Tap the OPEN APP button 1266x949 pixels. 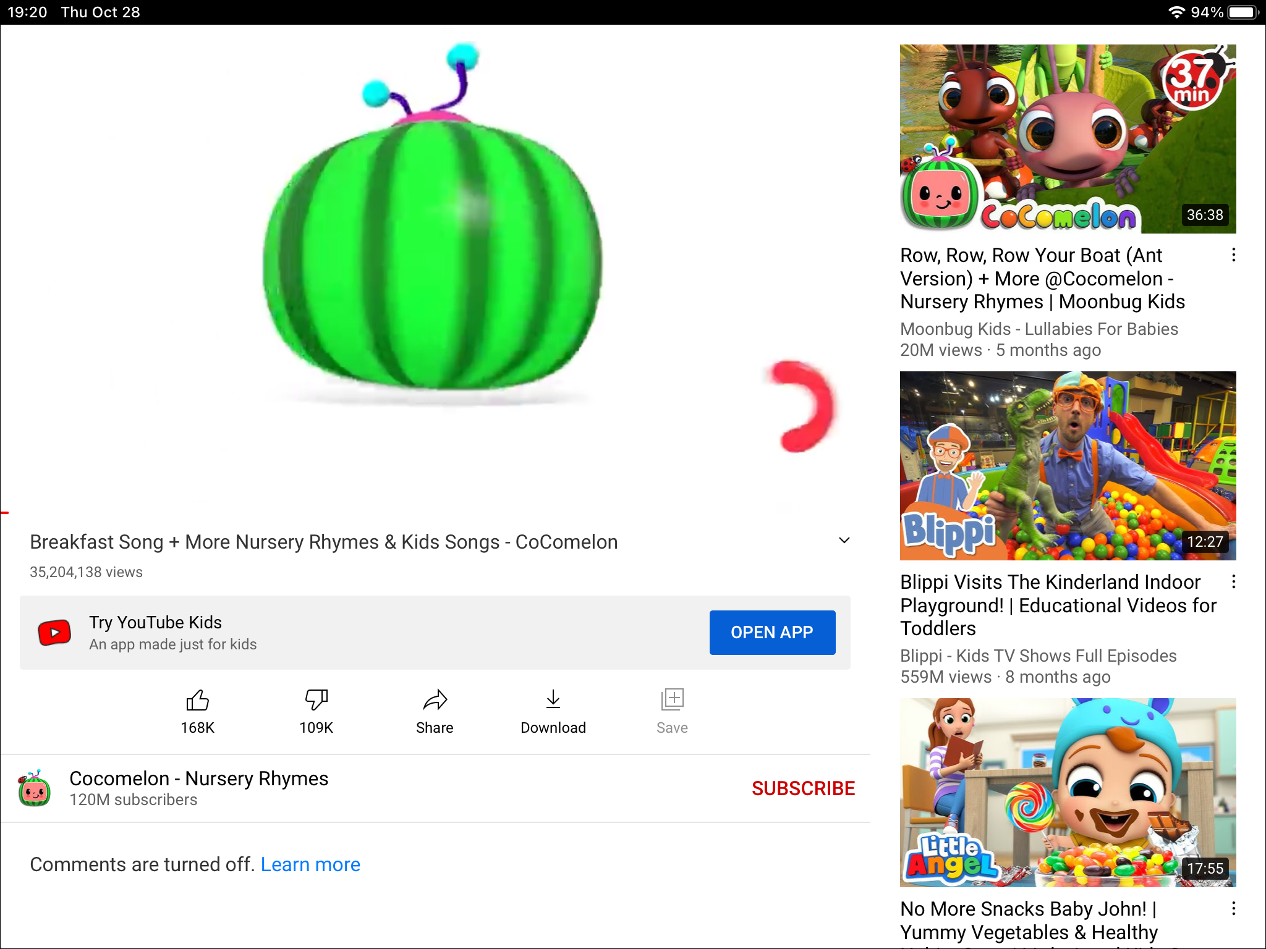[772, 632]
